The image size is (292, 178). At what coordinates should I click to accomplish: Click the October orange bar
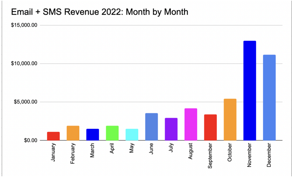click(x=229, y=120)
